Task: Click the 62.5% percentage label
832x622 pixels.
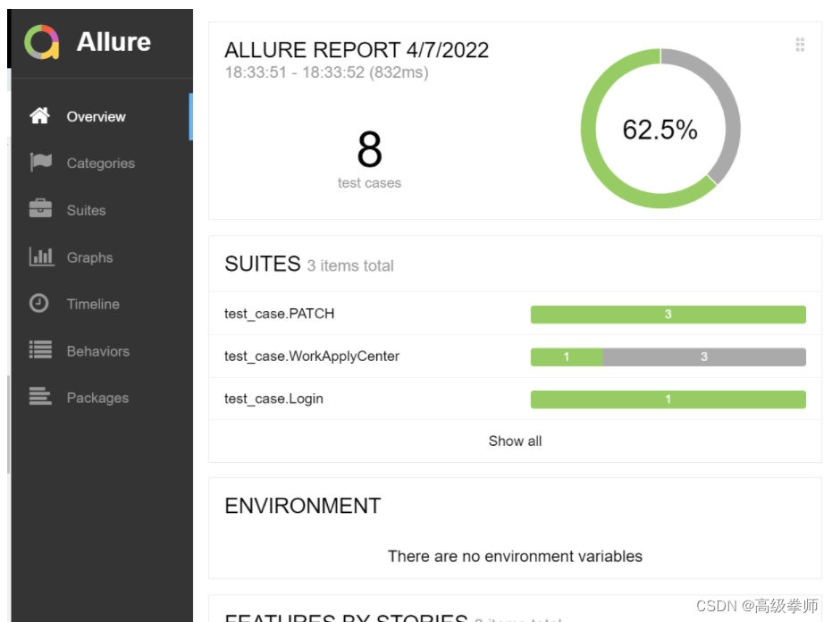Action: pos(660,130)
